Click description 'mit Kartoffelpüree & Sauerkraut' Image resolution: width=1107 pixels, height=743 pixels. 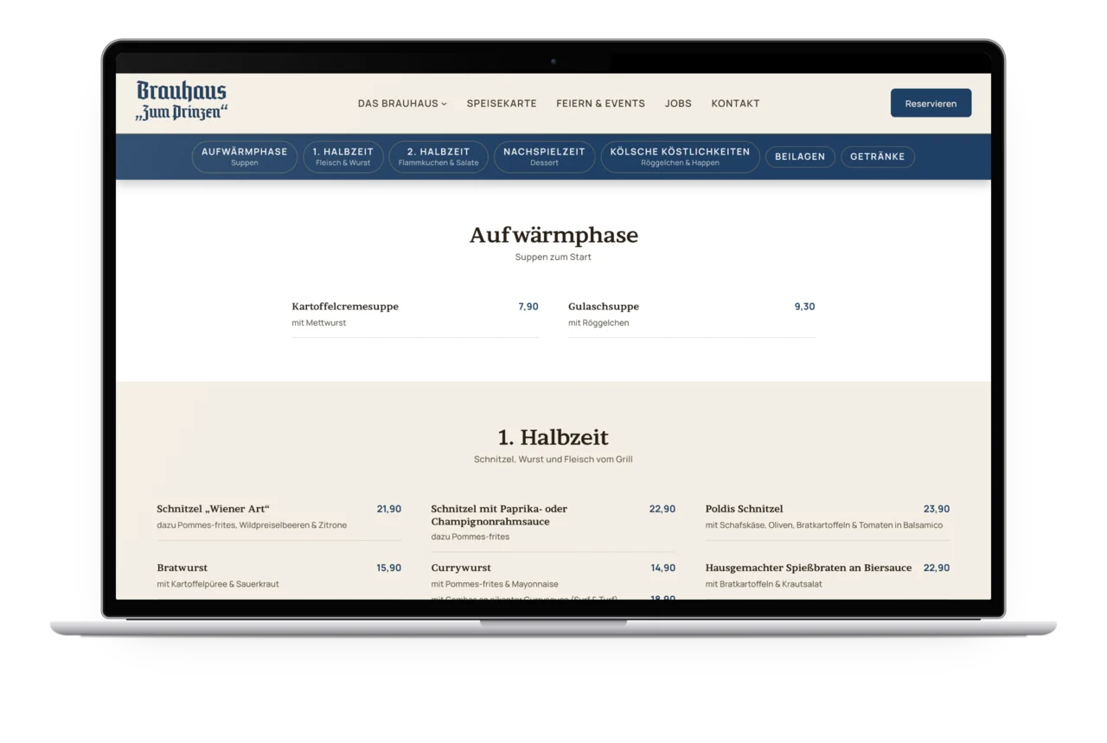pyautogui.click(x=218, y=584)
